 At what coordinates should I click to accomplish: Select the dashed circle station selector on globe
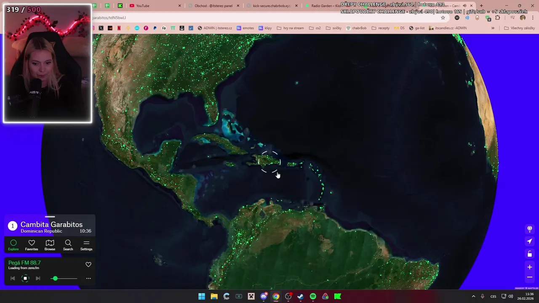pos(269,162)
